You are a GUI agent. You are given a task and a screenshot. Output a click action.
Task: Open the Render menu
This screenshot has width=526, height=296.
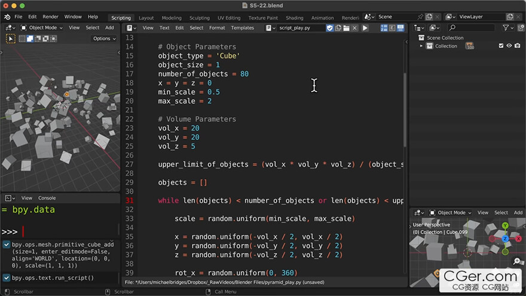tap(50, 17)
